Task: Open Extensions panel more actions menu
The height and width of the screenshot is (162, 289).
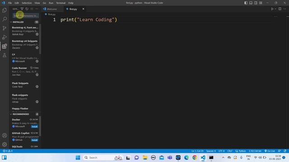Action: tap(37, 9)
